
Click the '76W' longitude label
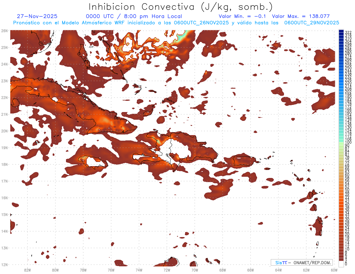pos(111,270)
